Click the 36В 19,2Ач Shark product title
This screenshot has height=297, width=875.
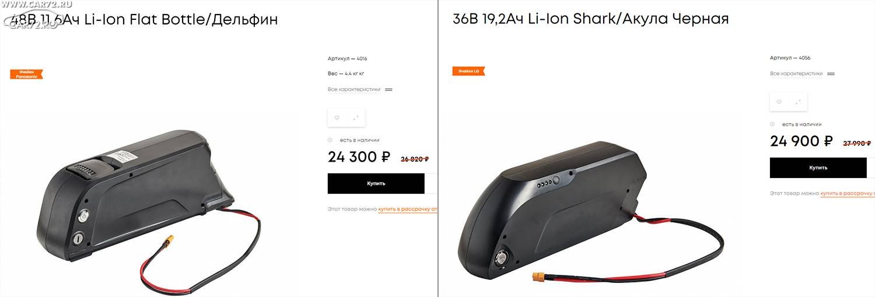pyautogui.click(x=591, y=19)
